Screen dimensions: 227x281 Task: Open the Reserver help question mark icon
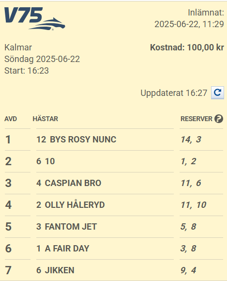coord(219,119)
